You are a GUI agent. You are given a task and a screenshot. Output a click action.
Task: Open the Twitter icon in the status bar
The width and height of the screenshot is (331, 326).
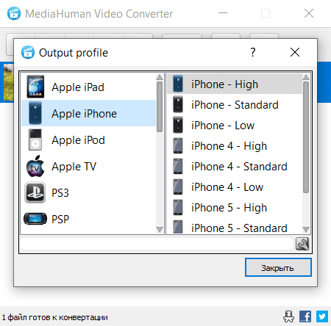(322, 316)
